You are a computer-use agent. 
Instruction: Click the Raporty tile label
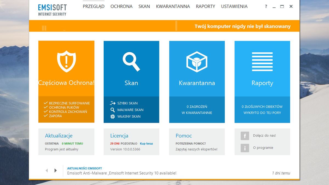click(262, 83)
